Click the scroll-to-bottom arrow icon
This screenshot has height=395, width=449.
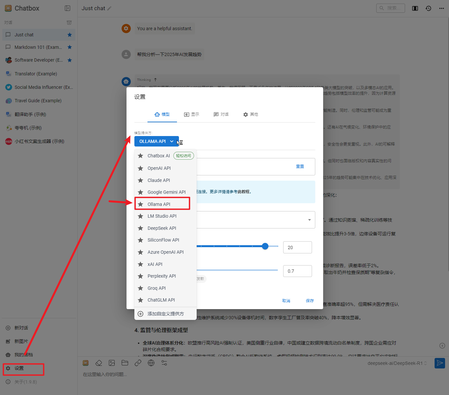(442, 346)
